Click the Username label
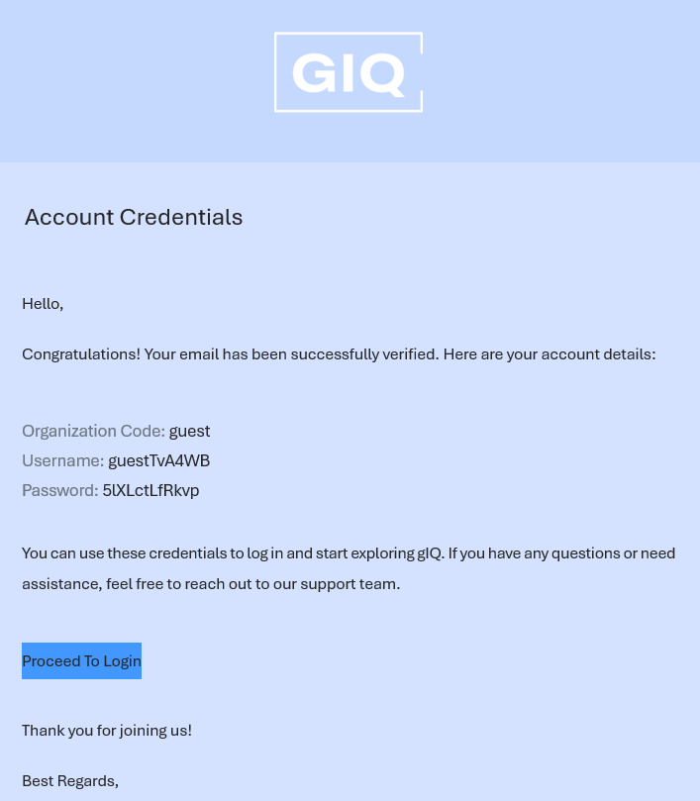Screen dimensions: 700x801 tap(62, 461)
